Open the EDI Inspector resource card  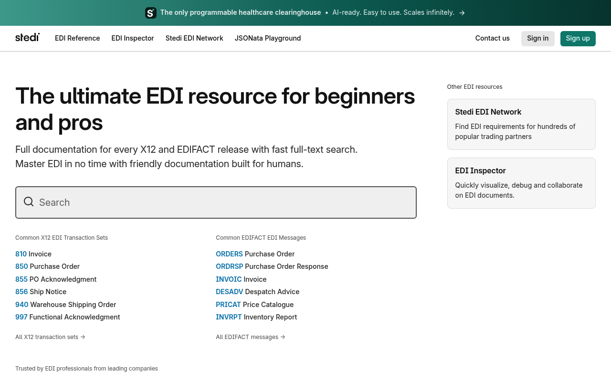[x=521, y=183]
